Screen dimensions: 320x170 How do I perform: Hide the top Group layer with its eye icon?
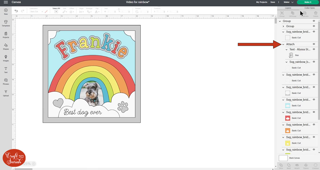point(313,21)
